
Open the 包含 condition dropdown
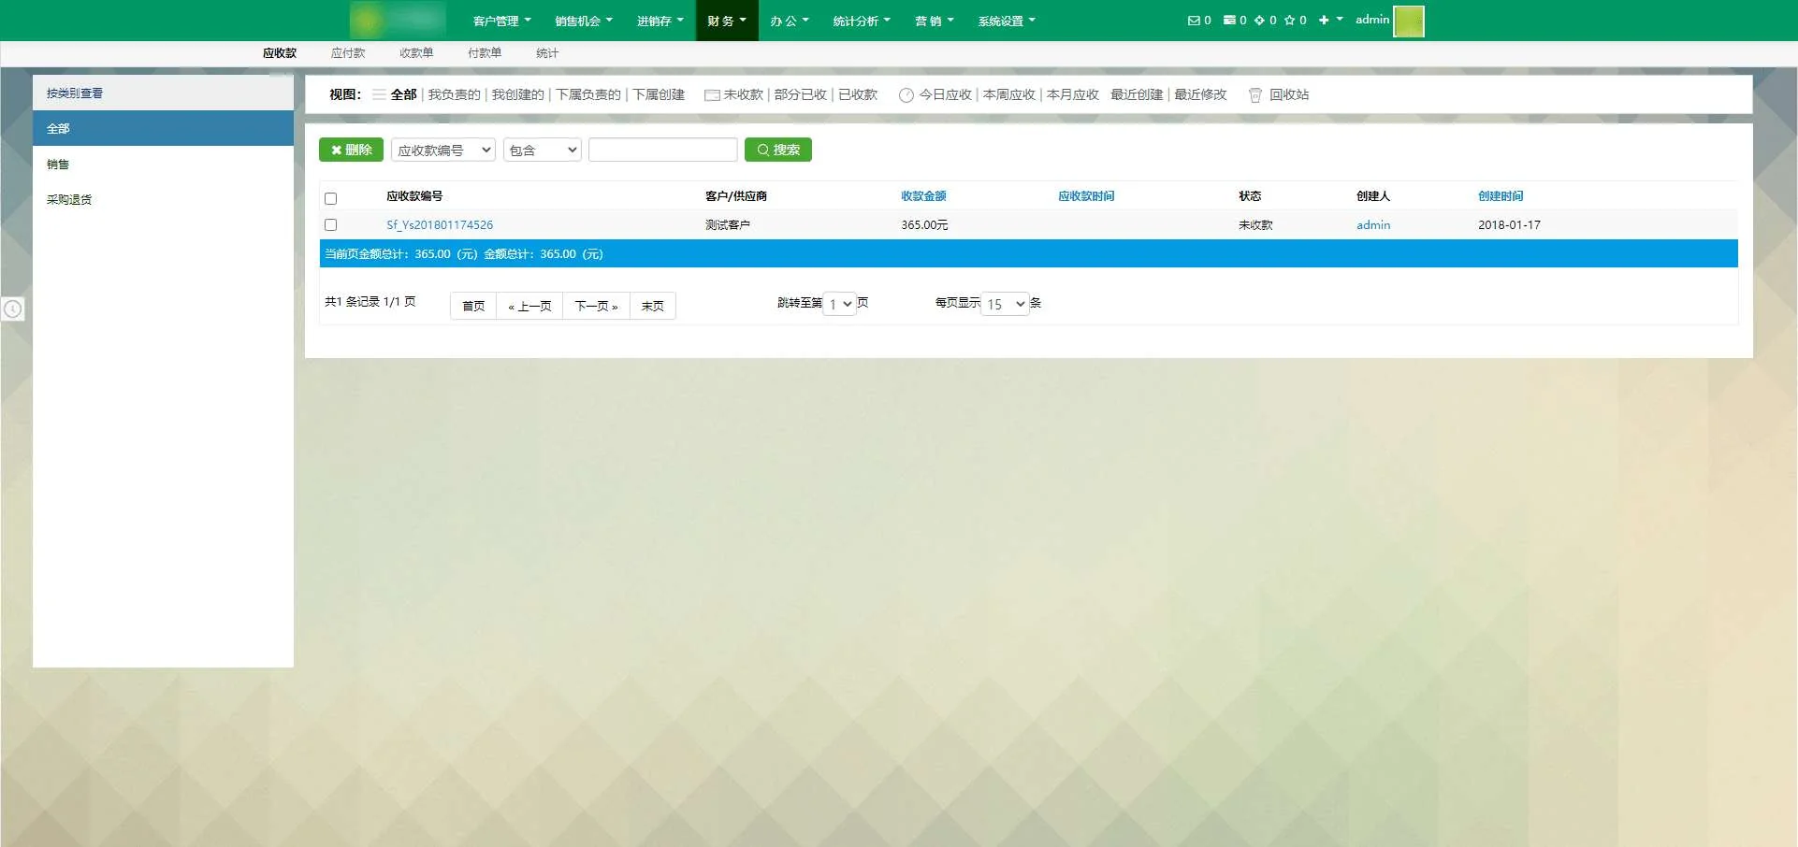pyautogui.click(x=543, y=151)
